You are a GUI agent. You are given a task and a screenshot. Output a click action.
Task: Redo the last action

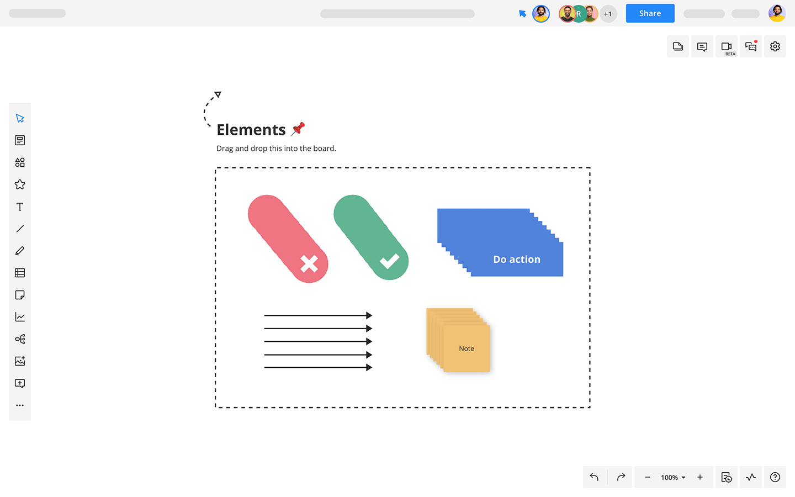point(621,477)
